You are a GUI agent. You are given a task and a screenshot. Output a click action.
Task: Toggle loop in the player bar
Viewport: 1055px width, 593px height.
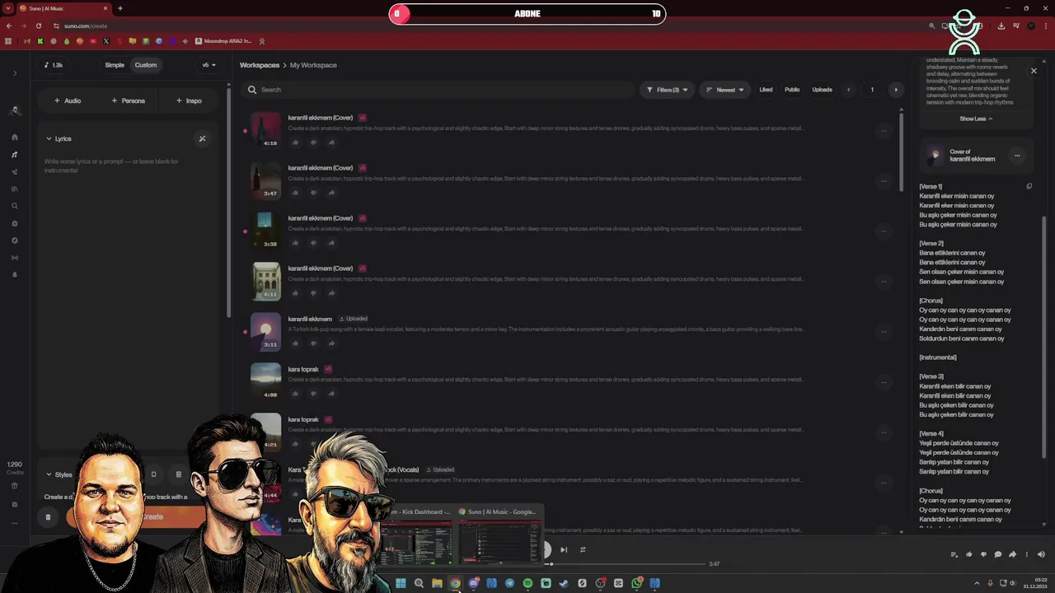coord(583,549)
